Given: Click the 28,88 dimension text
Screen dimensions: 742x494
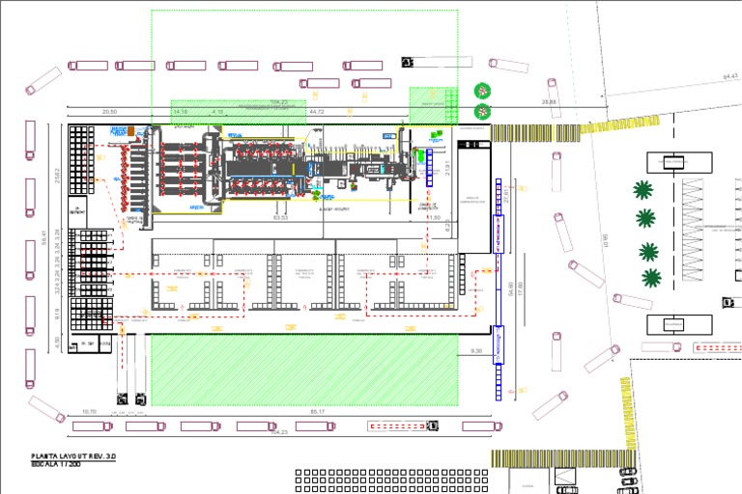Looking at the screenshot, I should (549, 102).
